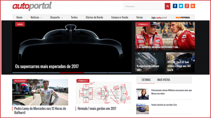Select the first slider indicator bar

click(x=24, y=73)
